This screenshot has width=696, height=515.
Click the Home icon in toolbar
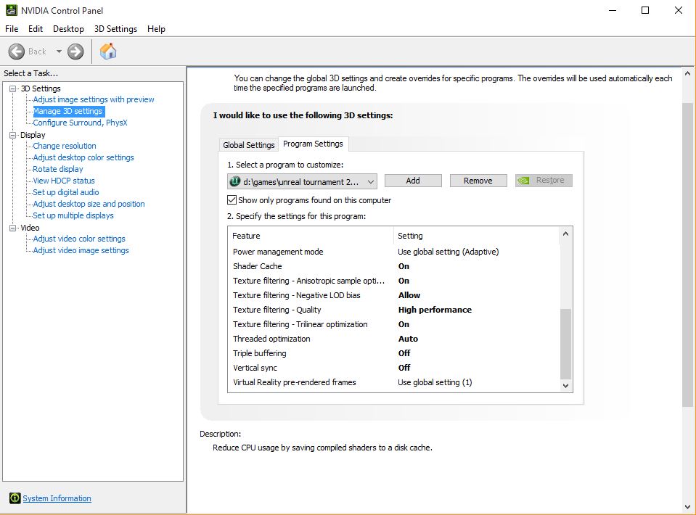coord(108,51)
